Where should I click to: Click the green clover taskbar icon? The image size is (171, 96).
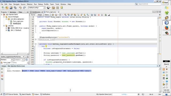[x=167, y=13]
